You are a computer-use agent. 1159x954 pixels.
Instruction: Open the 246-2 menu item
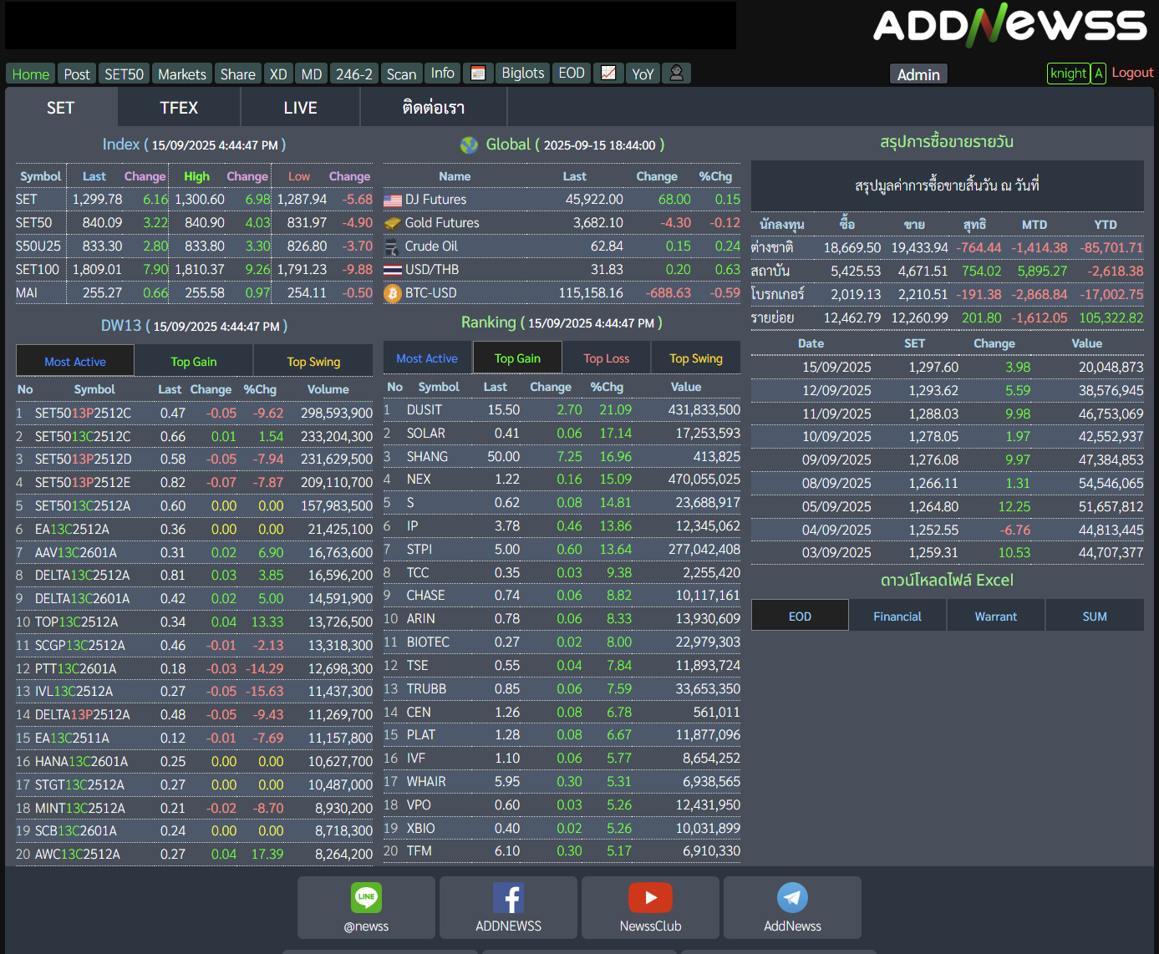(354, 74)
